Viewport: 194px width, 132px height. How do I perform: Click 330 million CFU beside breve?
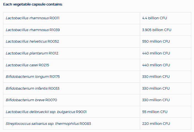156,100
